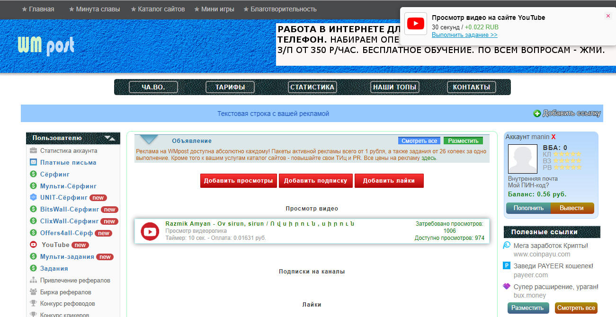Click the red YouTube icon in the sidebar
Viewport: 616px width, 317px height.
(x=34, y=245)
